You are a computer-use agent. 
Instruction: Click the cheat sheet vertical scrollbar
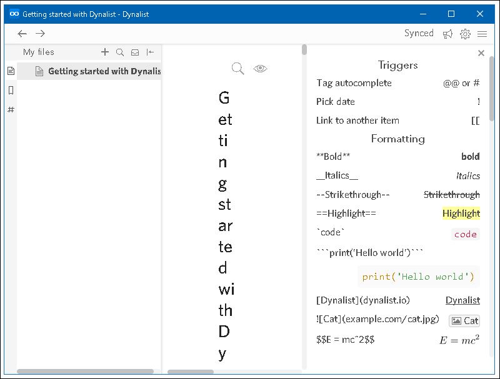[x=492, y=88]
